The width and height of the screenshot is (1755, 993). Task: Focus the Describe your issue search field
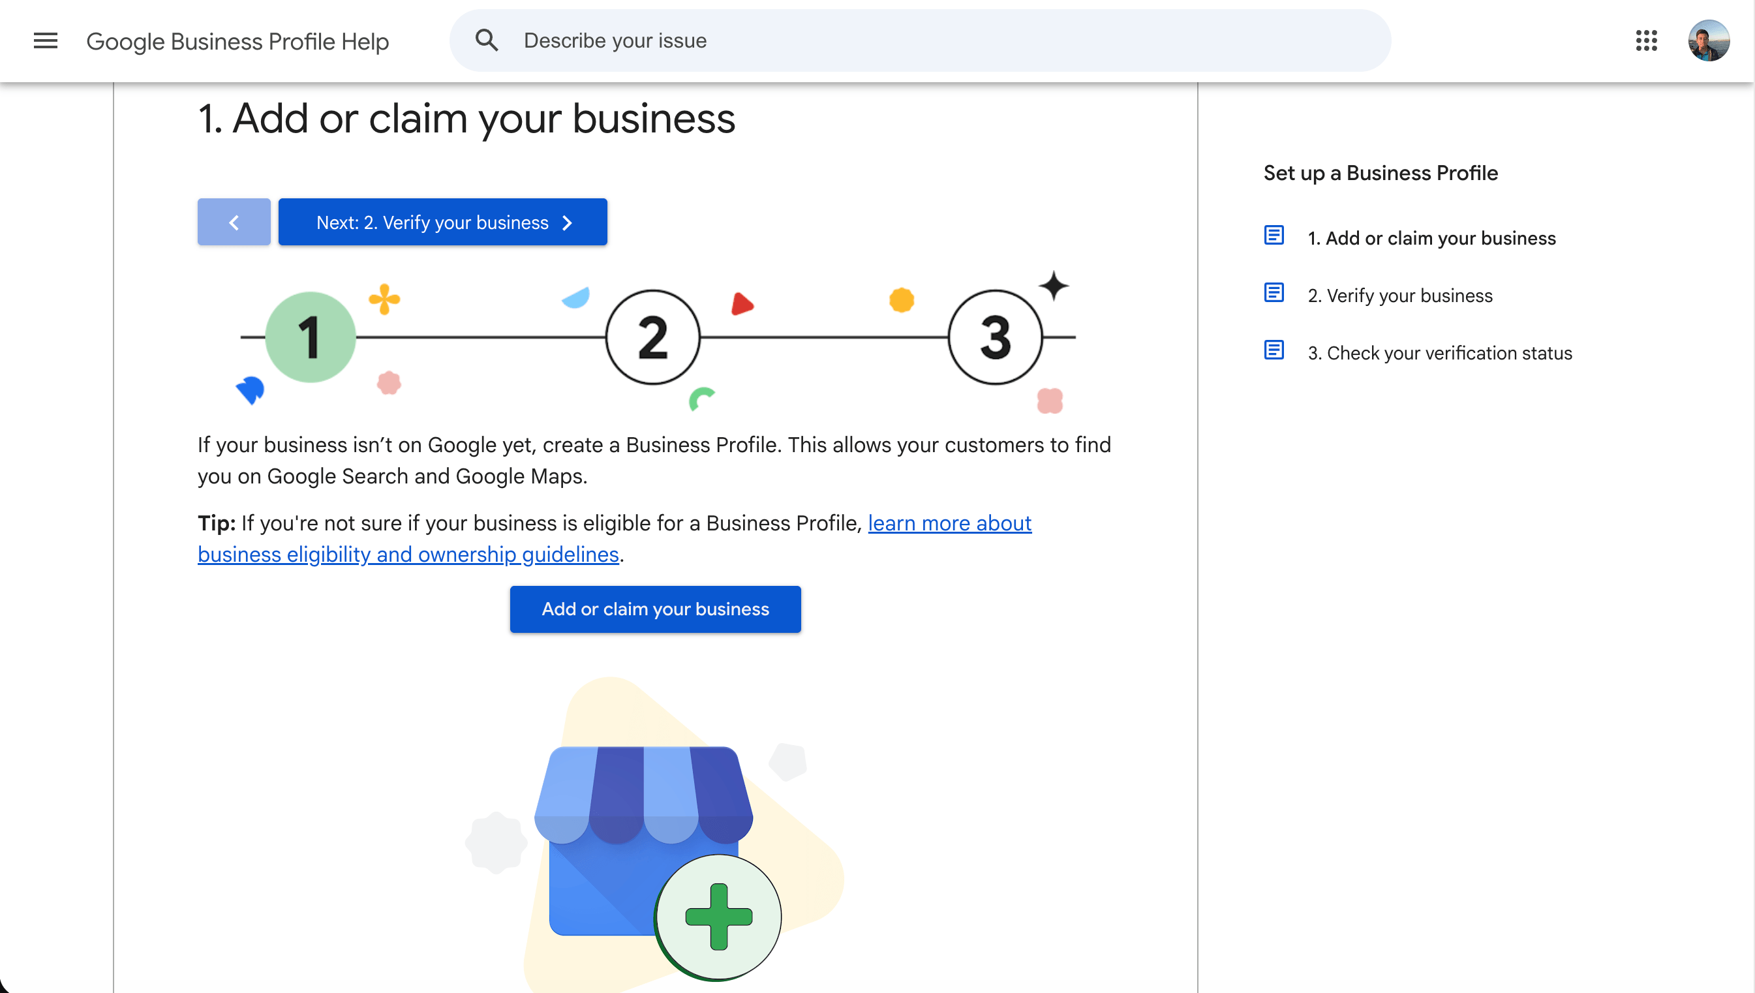(920, 41)
